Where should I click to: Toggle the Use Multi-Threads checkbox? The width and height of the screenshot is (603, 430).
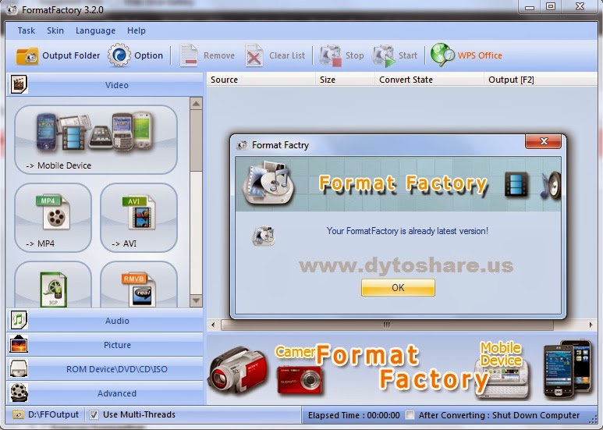(x=94, y=414)
